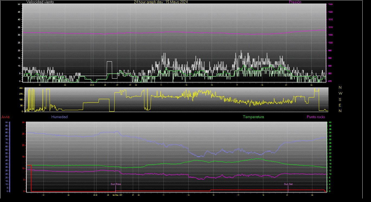Click the '1020' value on pressure axis
The image size is (371, 202).
(330, 12)
